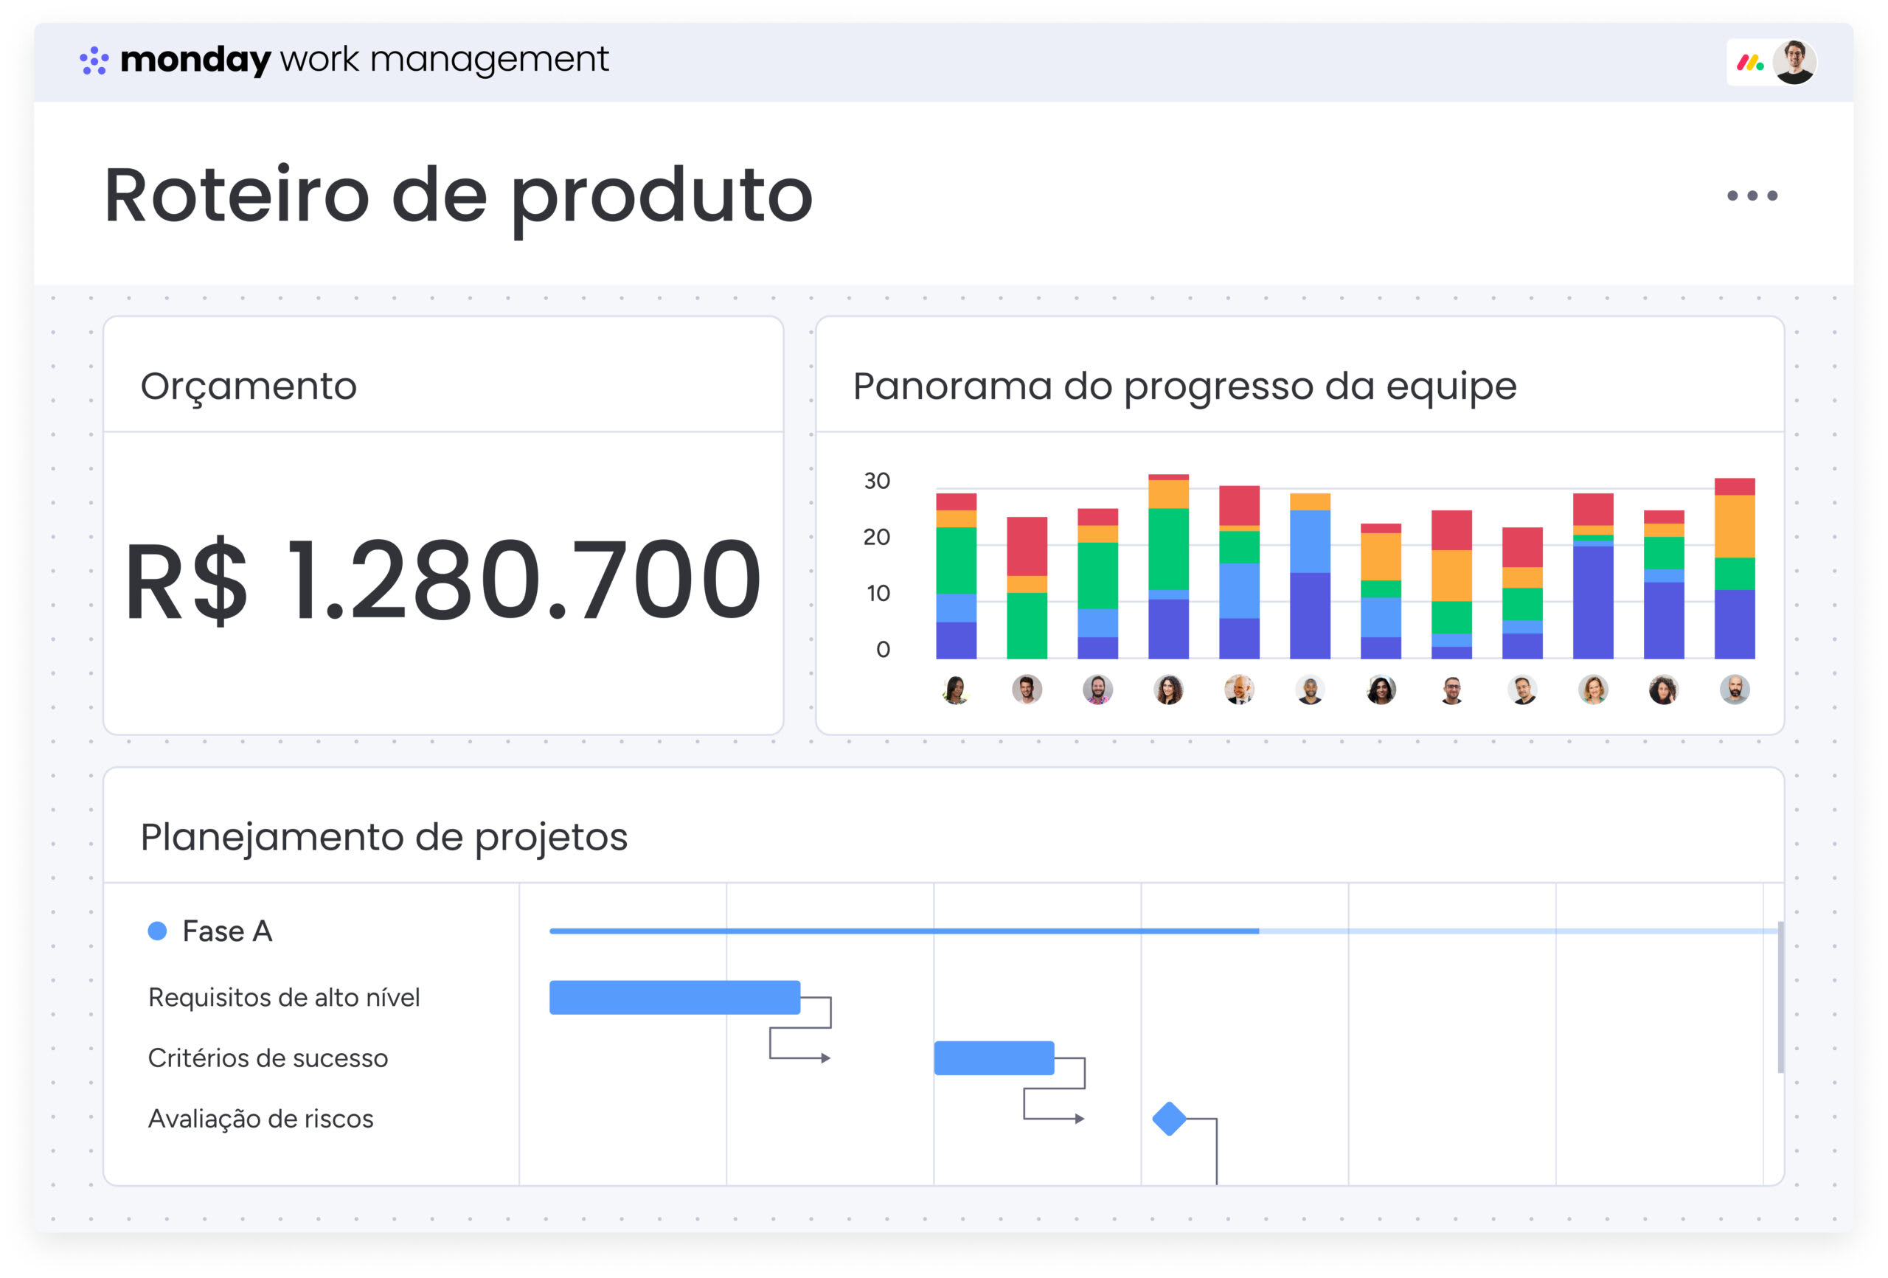Click the sixth team member avatar under the chart
Viewport: 1888px width, 1278px height.
[1311, 690]
